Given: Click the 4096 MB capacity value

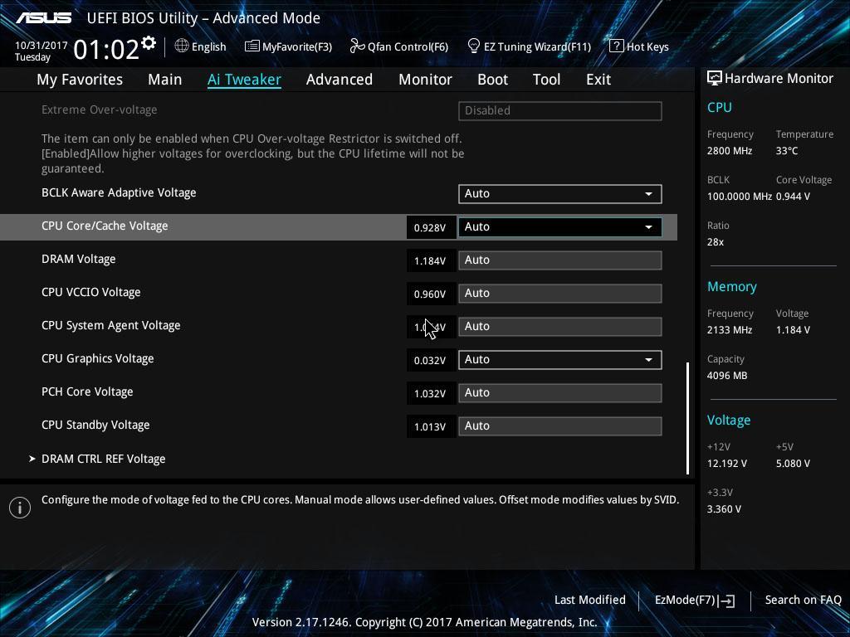Looking at the screenshot, I should [x=727, y=376].
